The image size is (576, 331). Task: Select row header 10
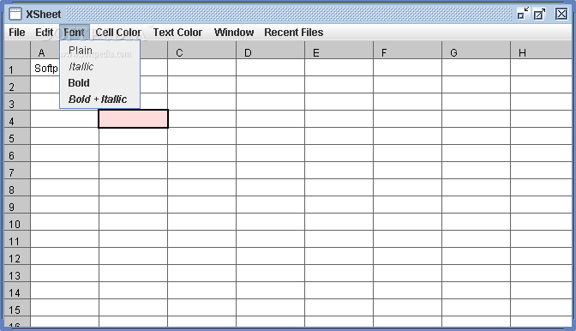click(17, 222)
